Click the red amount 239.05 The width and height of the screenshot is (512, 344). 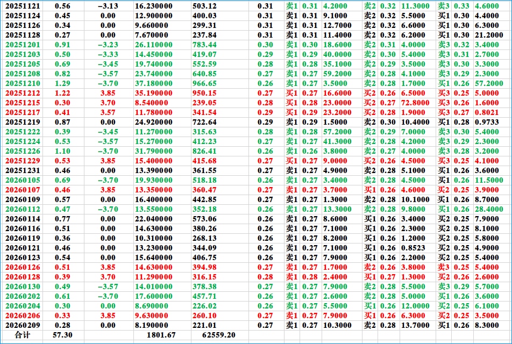pyautogui.click(x=204, y=103)
